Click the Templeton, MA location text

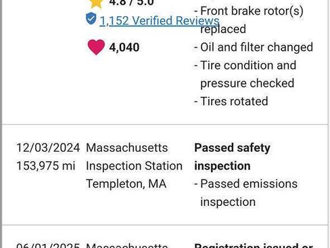pos(126,184)
